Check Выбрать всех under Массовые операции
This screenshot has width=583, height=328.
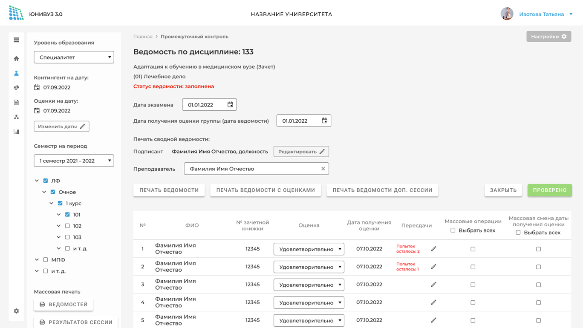pos(453,230)
